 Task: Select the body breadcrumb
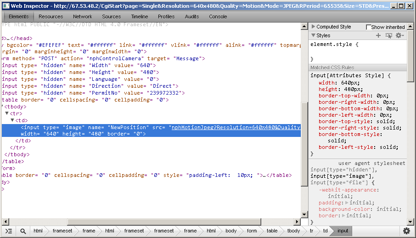tap(231, 231)
